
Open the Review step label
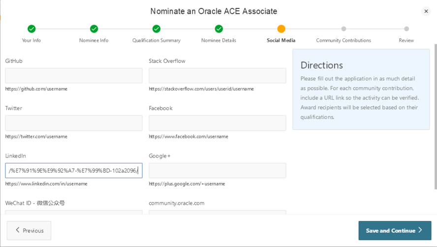pos(406,40)
